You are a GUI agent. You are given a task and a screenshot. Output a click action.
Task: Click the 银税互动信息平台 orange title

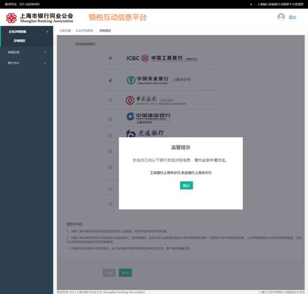pos(117,17)
